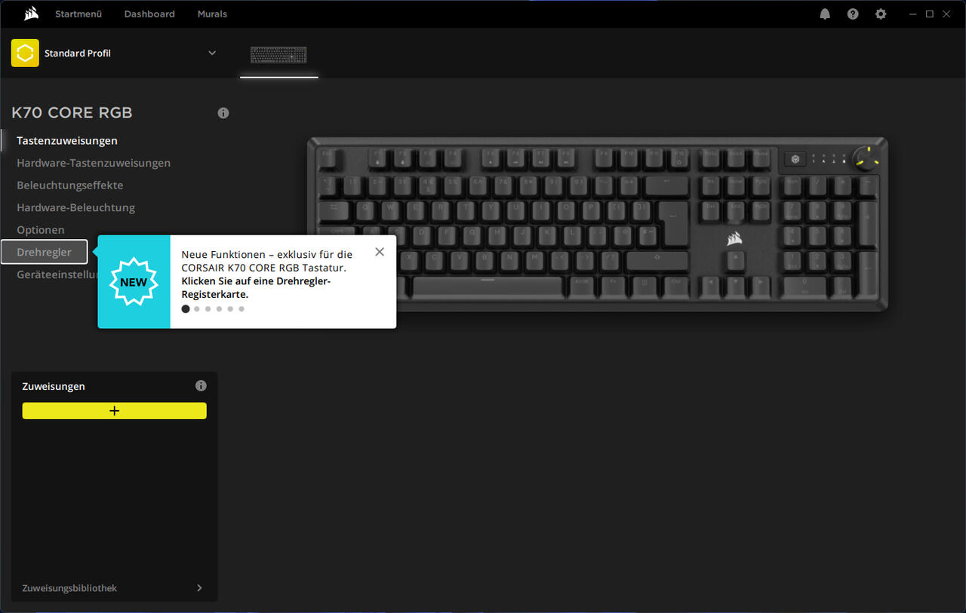This screenshot has width=966, height=613.
Task: Select the right arrow key
Action: click(761, 287)
